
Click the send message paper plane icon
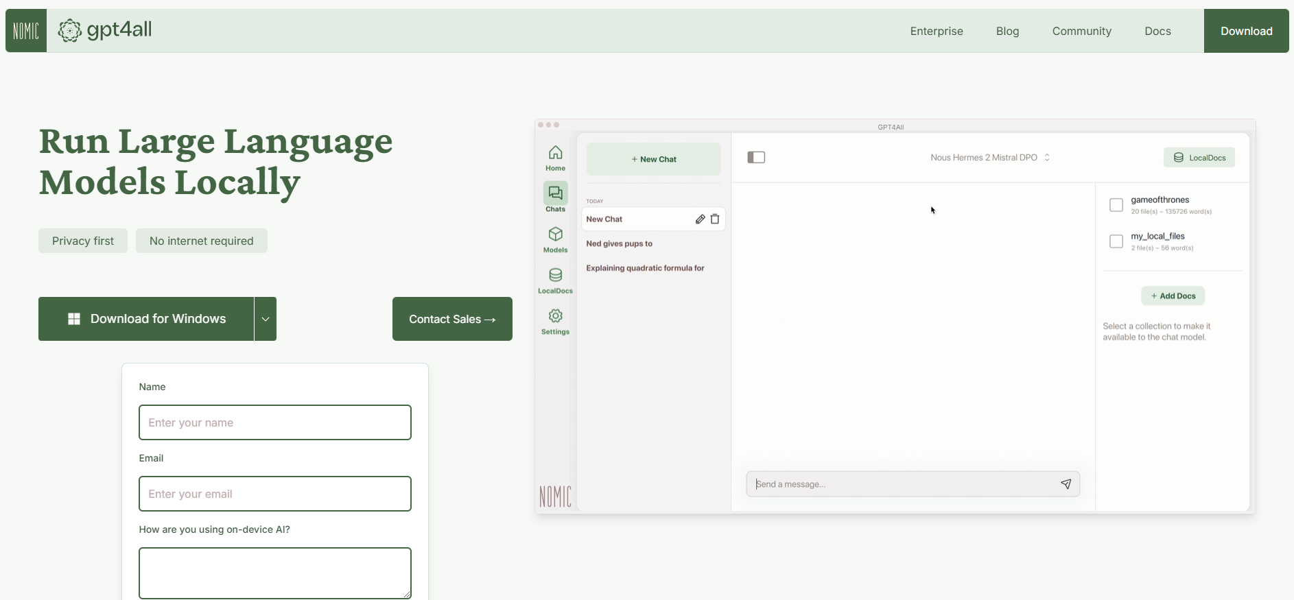point(1066,484)
